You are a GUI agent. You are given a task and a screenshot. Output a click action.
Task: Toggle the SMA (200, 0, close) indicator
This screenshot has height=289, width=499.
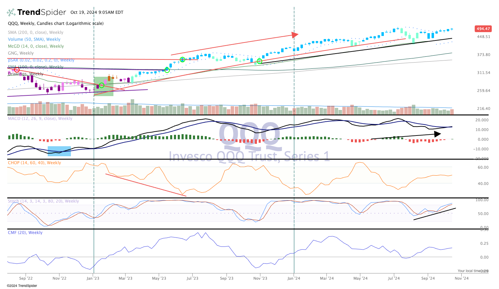(x=36, y=32)
